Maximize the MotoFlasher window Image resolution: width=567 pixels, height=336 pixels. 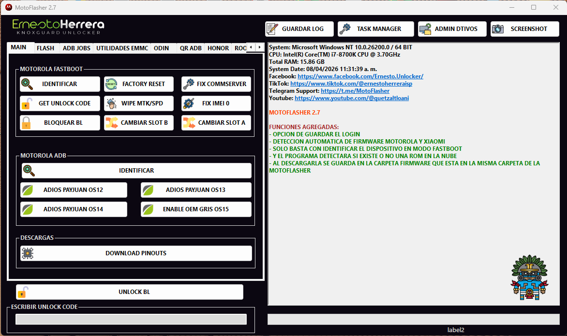pos(533,7)
